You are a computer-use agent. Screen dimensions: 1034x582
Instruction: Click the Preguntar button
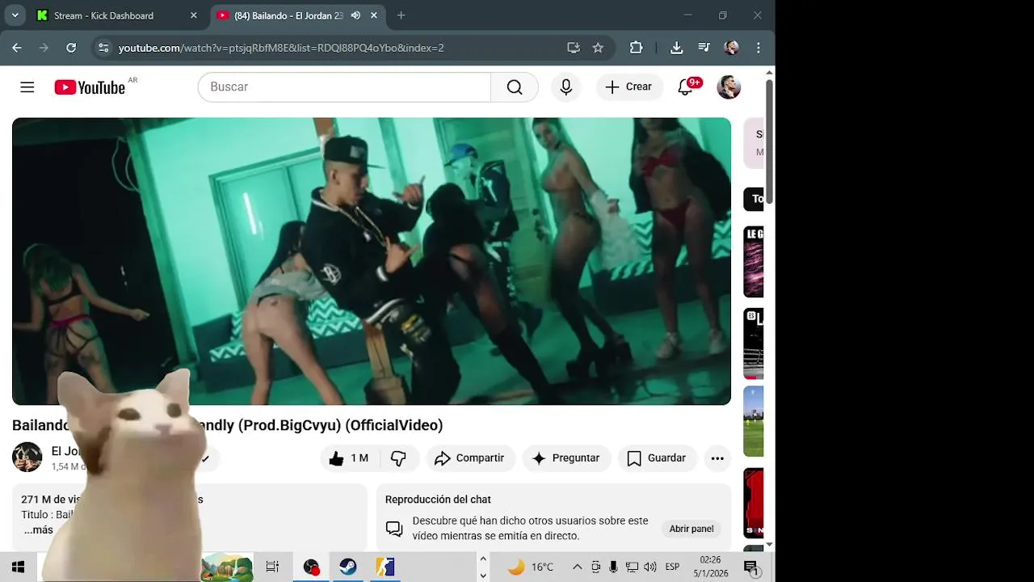(565, 458)
